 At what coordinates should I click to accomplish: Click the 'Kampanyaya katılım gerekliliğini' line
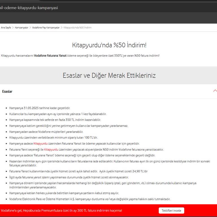click(x=68, y=126)
